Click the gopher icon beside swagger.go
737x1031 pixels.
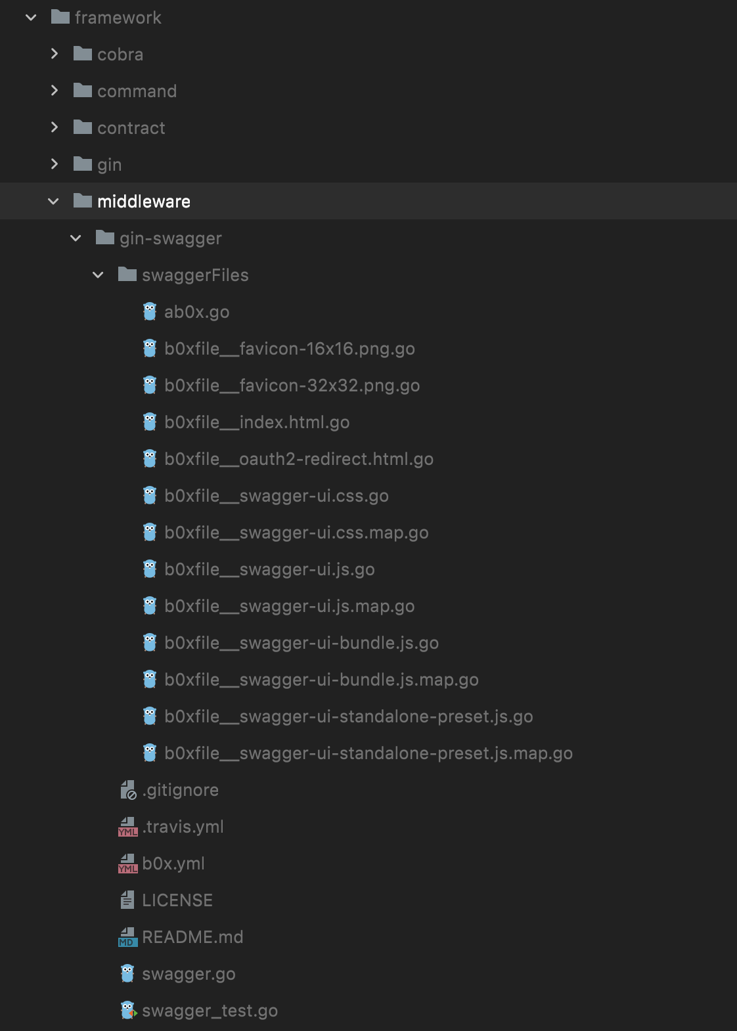tap(127, 974)
